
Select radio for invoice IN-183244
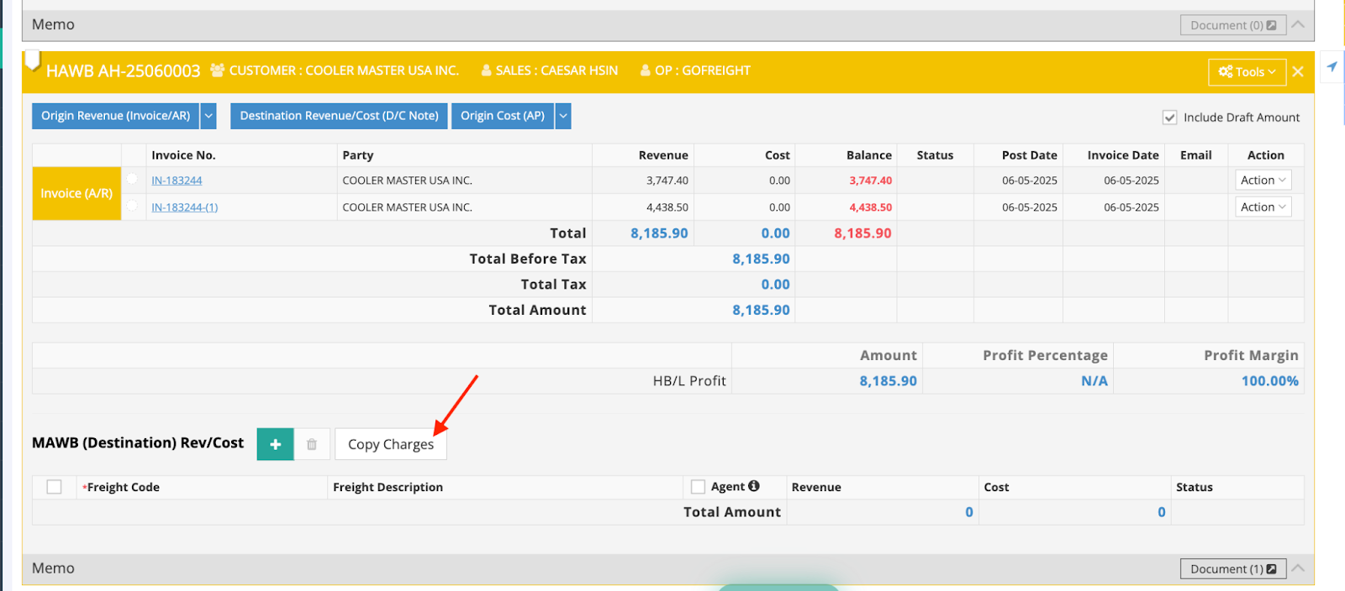pyautogui.click(x=133, y=179)
